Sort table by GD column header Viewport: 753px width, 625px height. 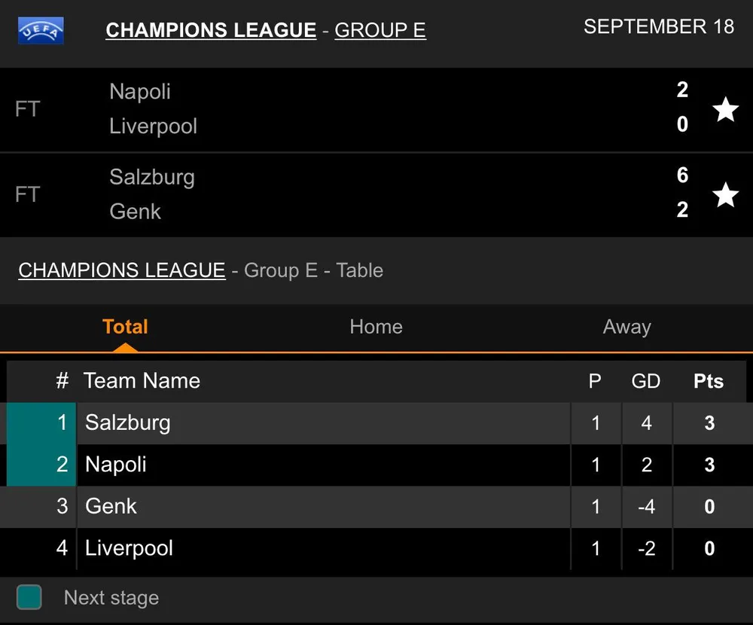(x=645, y=381)
